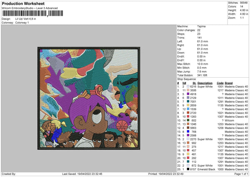Click the barcode under the worksheet title
Screen dimensions: 250x177
(x=32, y=13)
